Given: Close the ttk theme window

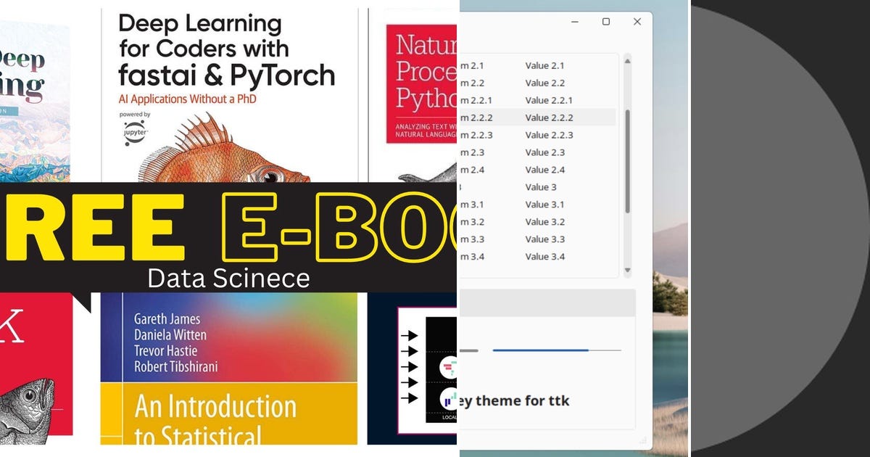Looking at the screenshot, I should [637, 22].
